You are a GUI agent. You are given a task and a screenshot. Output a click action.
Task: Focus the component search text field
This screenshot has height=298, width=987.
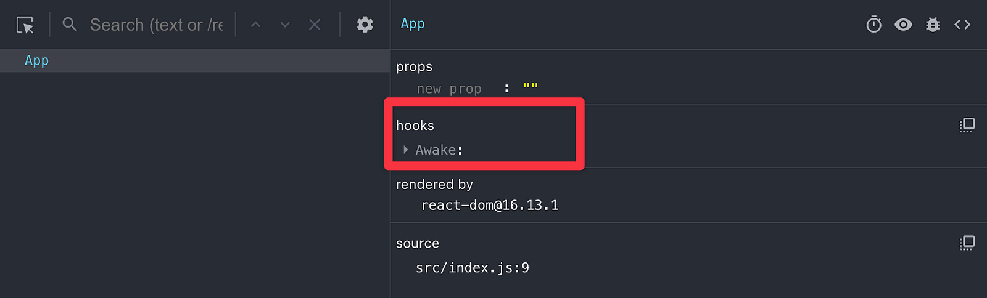point(156,25)
